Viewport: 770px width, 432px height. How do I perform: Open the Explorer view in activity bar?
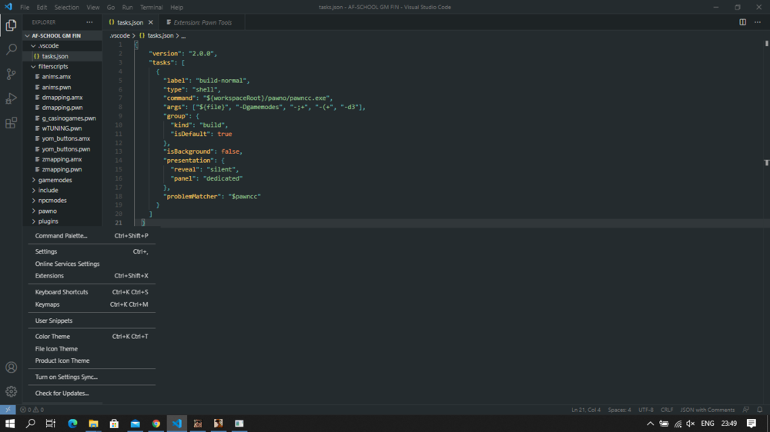point(11,25)
